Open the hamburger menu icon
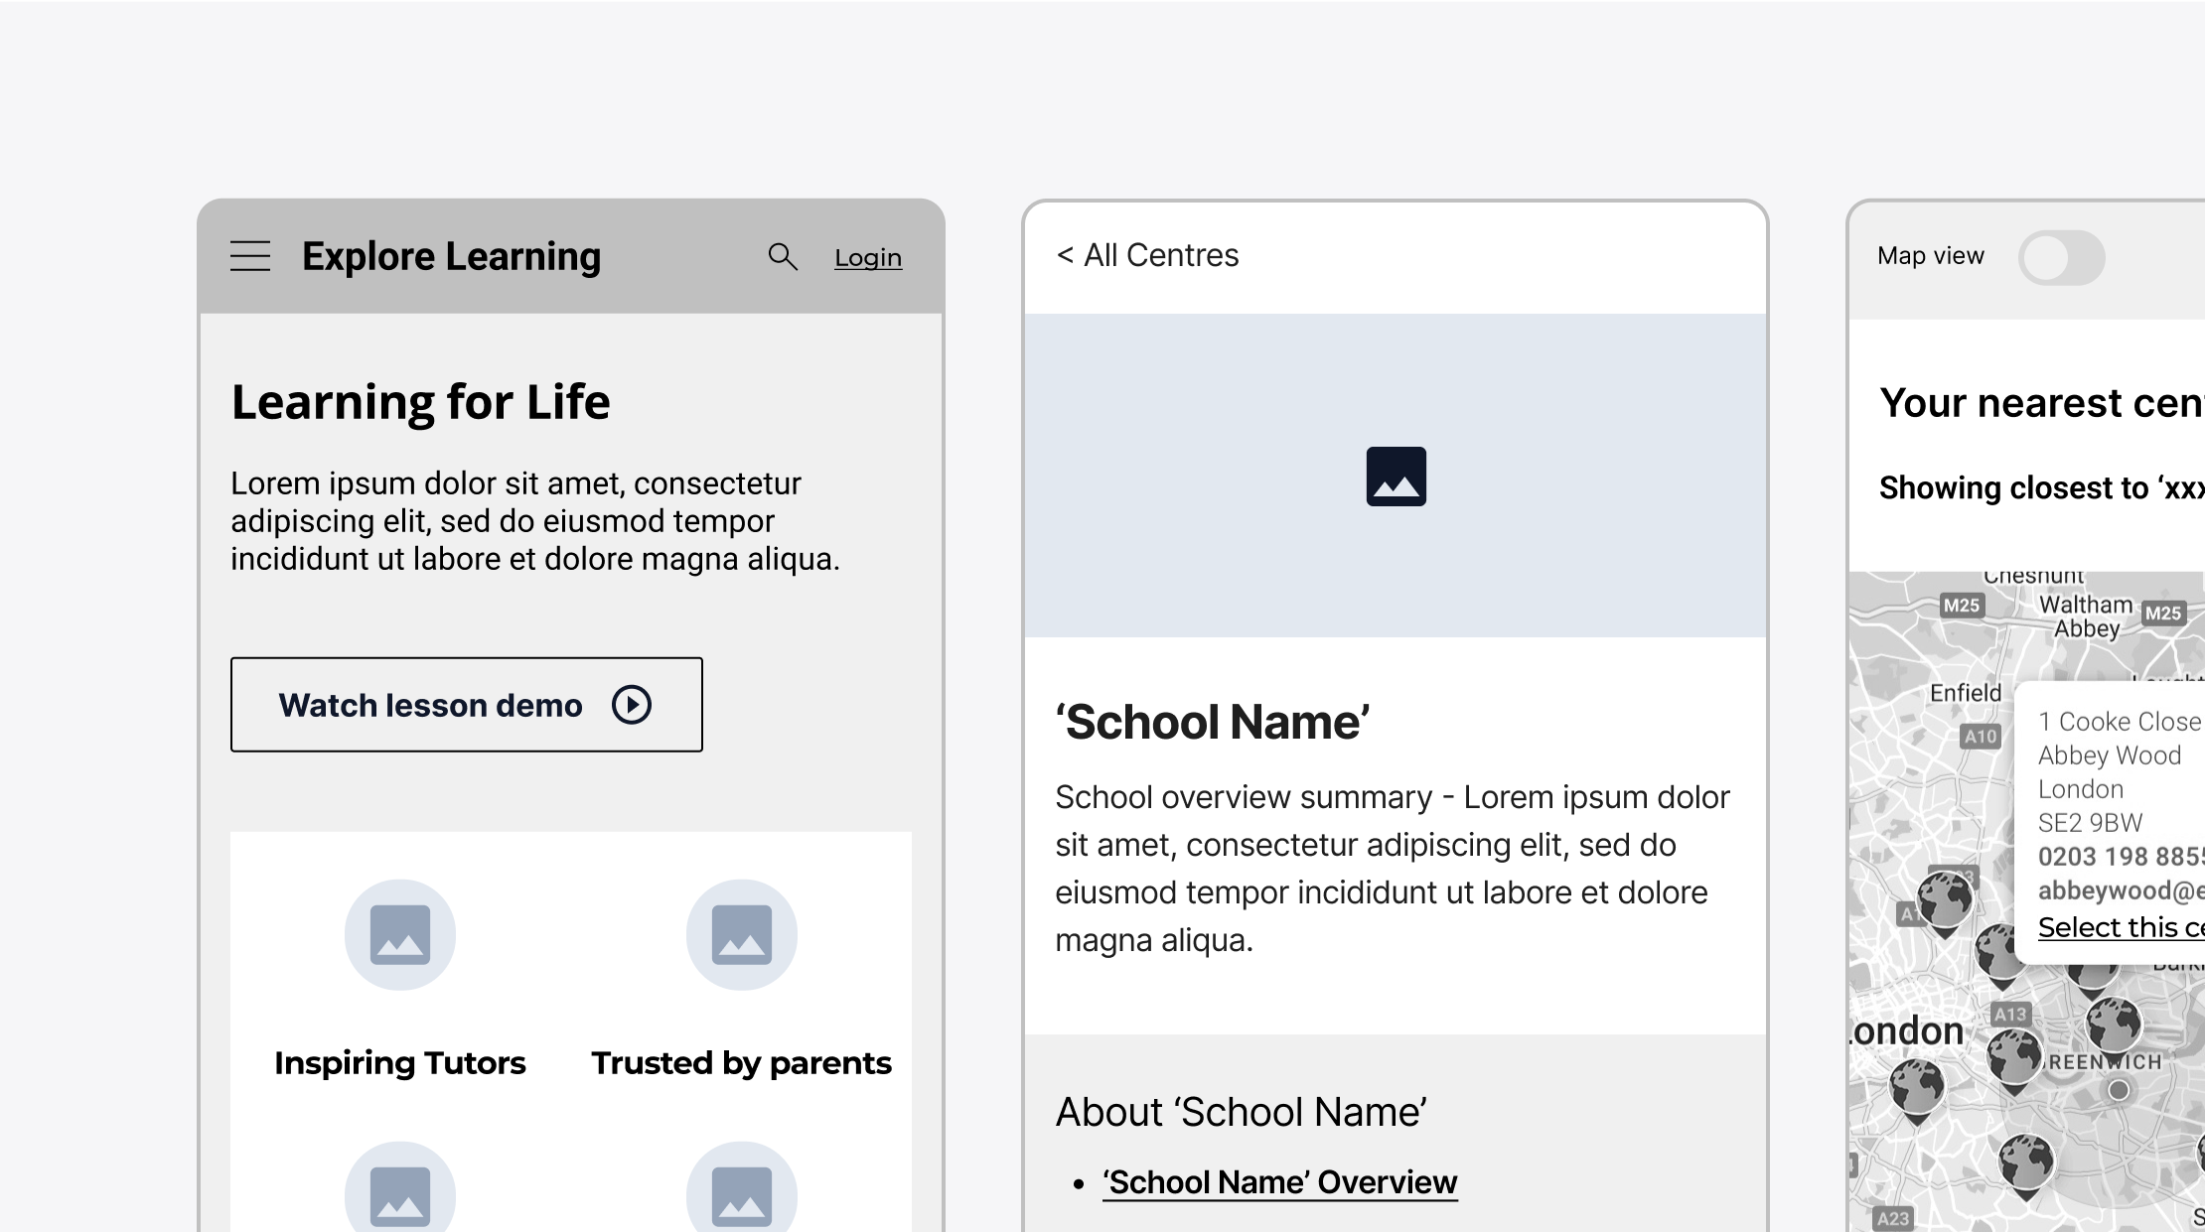The height and width of the screenshot is (1232, 2205). (250, 256)
